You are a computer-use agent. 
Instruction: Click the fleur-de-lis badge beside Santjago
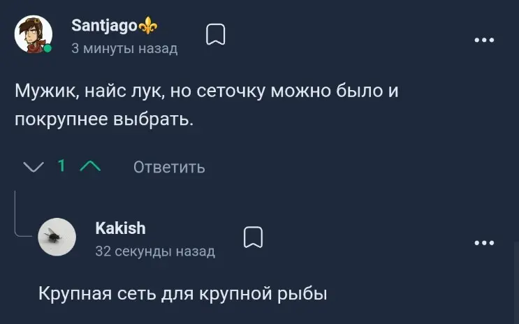click(149, 27)
